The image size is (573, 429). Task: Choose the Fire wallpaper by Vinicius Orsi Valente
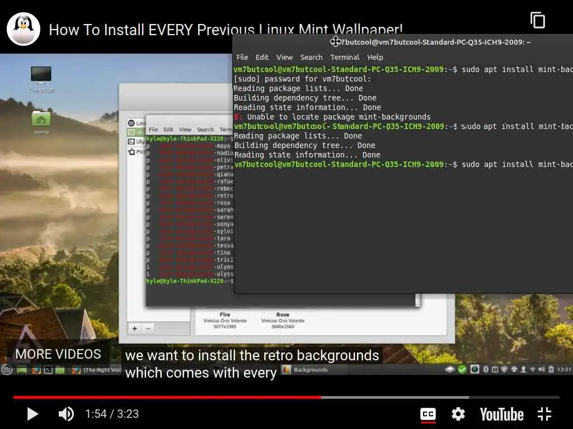pyautogui.click(x=225, y=320)
